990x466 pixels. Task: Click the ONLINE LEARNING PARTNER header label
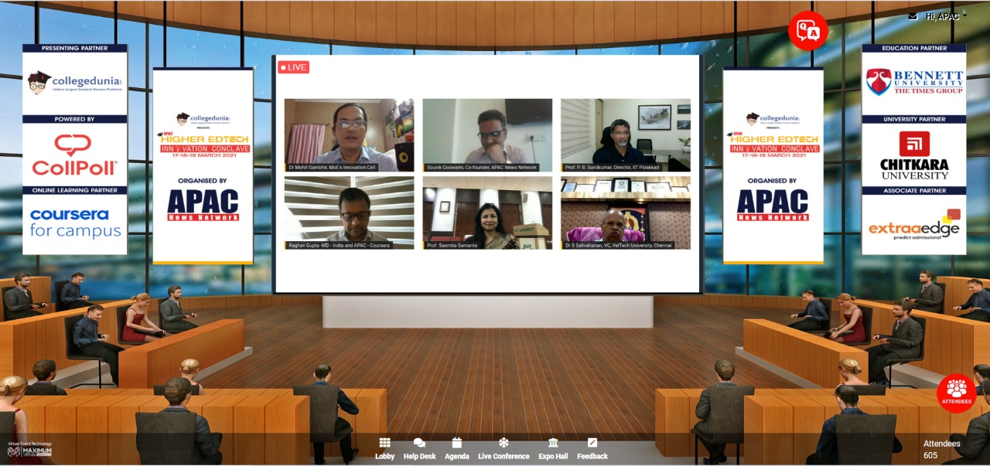tap(75, 190)
